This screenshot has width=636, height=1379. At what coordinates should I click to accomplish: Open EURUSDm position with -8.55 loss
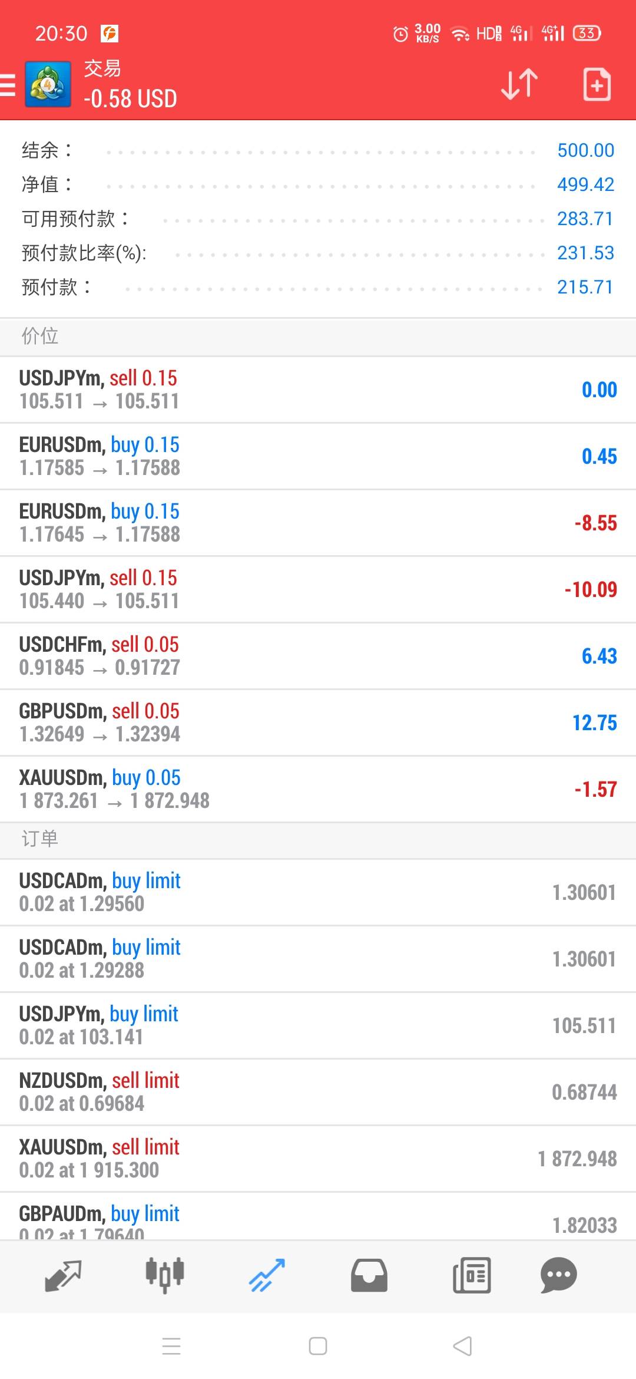click(318, 523)
